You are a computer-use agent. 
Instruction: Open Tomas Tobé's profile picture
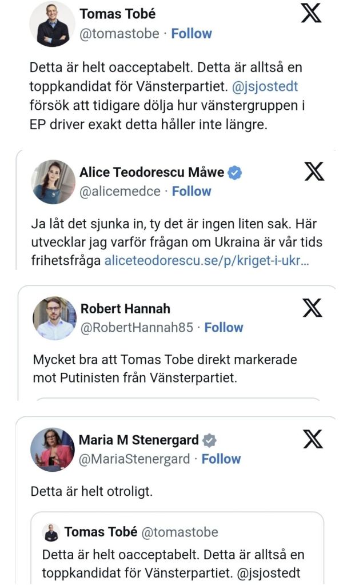click(53, 23)
